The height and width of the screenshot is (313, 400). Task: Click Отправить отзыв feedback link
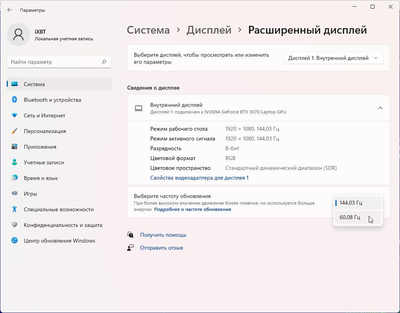pyautogui.click(x=161, y=248)
